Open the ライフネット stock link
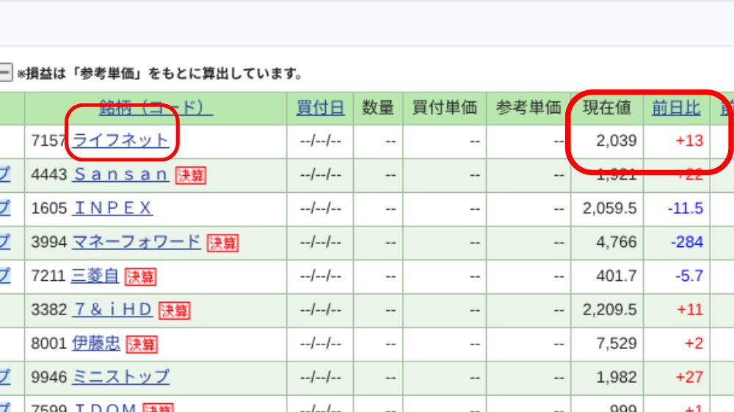This screenshot has width=734, height=412. click(120, 140)
